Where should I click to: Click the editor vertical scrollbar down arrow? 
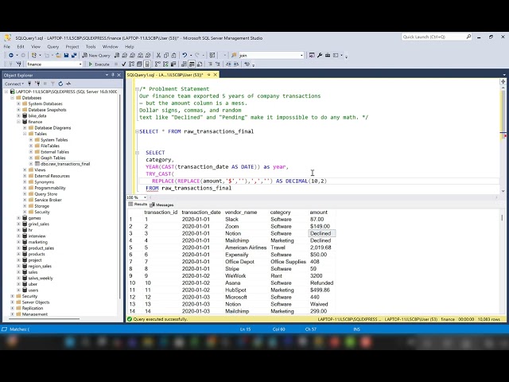(503, 191)
